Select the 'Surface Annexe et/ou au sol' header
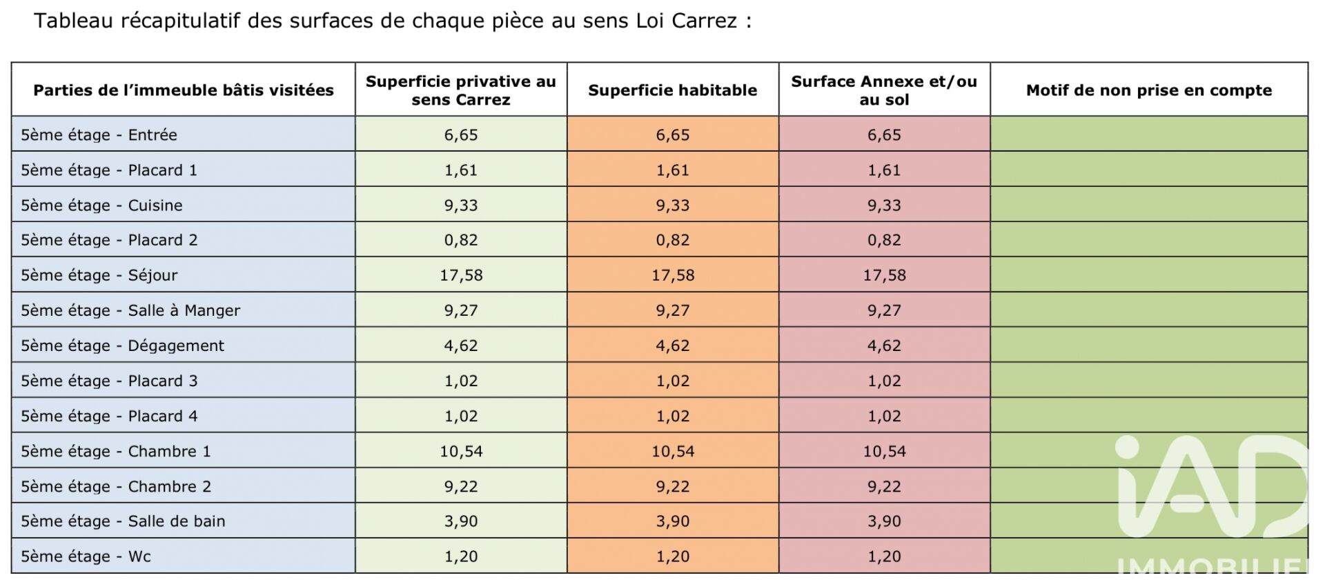The width and height of the screenshot is (1325, 580). pos(884,90)
